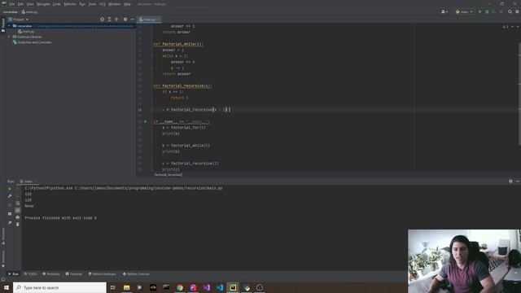Viewport: 521px width, 293px height.
Task: Click Select Opened File target icon
Action: click(x=102, y=20)
